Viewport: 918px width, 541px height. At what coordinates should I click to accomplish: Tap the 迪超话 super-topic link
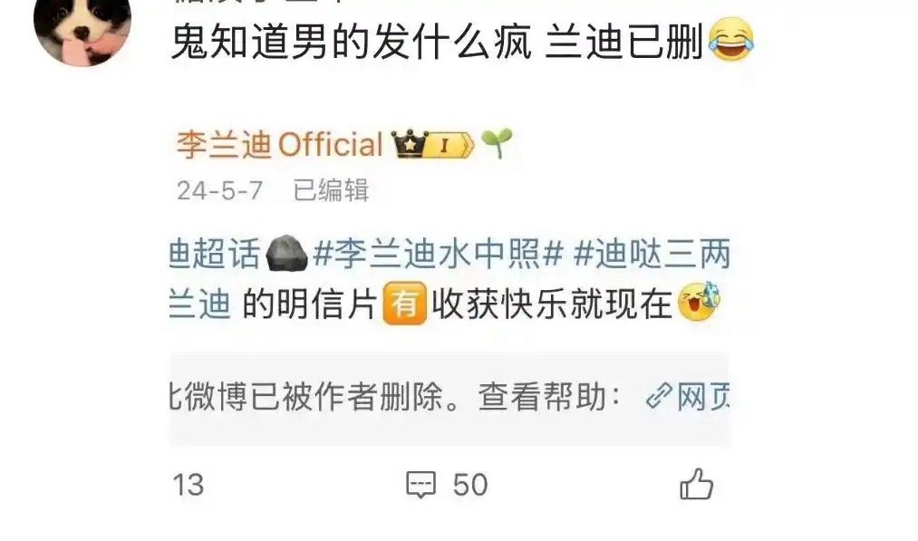pos(214,255)
